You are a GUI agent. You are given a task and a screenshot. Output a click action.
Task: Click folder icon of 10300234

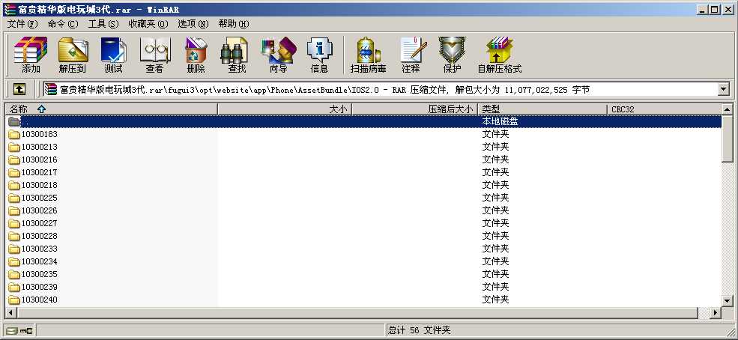point(14,261)
